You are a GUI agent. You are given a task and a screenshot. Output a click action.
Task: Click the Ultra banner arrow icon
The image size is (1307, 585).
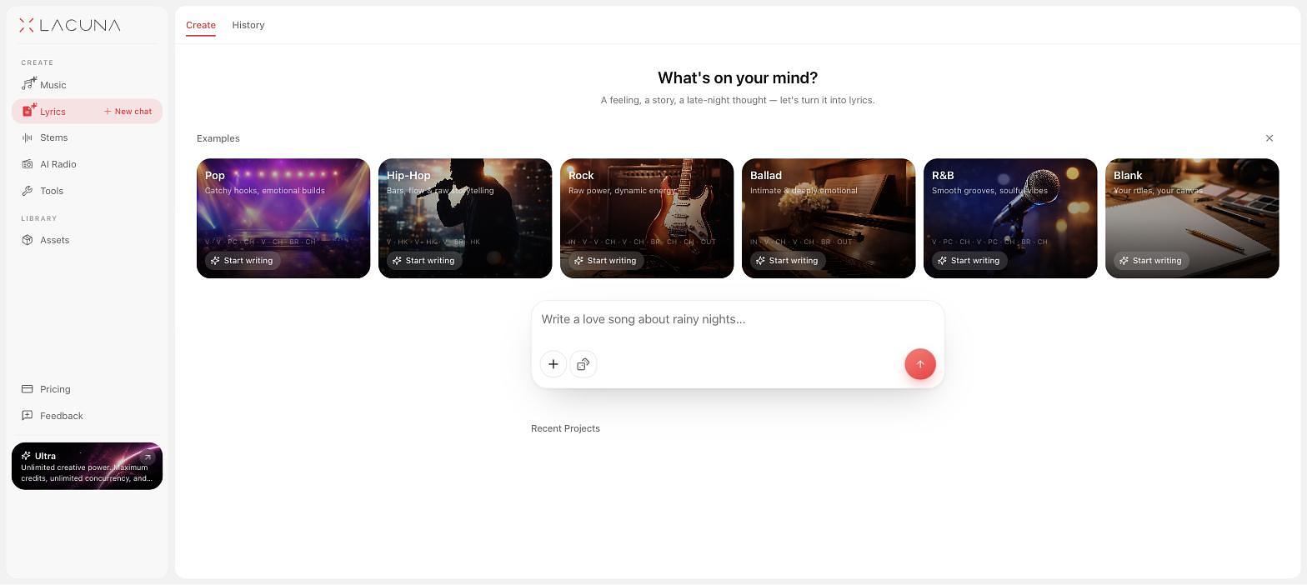click(x=148, y=457)
